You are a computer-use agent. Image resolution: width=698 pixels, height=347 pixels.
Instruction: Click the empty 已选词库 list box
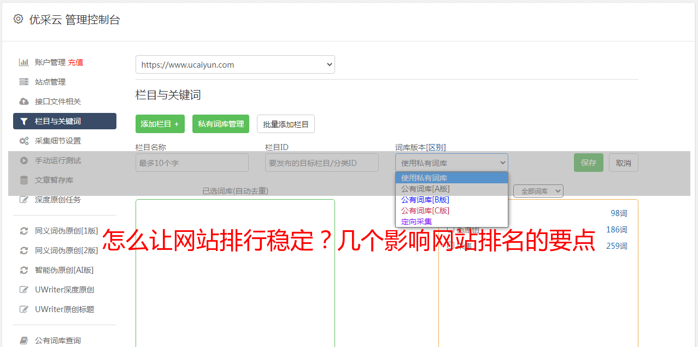[235, 273]
